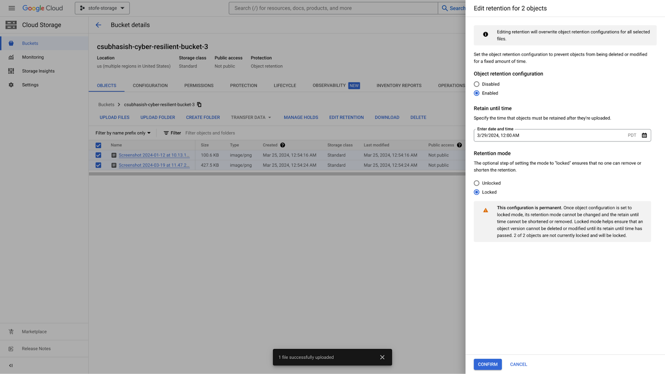665x374 pixels.
Task: Click the Google Cloud logo
Action: [42, 8]
